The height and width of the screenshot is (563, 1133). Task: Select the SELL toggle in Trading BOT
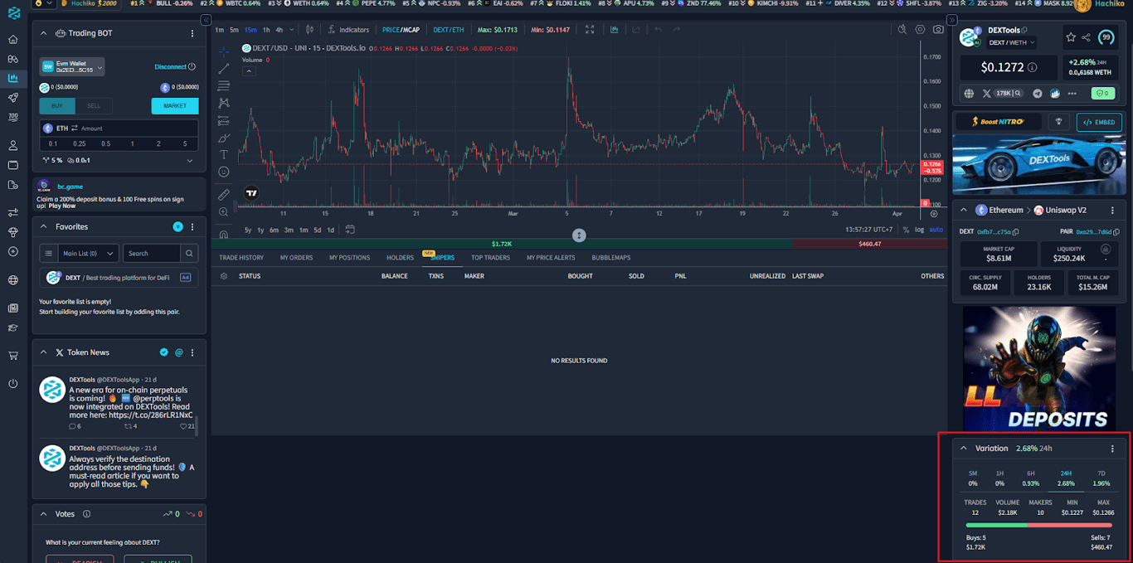[x=94, y=106]
